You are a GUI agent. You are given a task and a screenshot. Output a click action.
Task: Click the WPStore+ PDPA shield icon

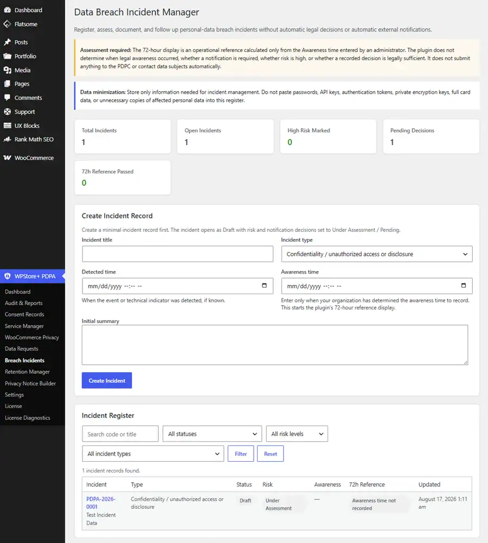(7, 276)
